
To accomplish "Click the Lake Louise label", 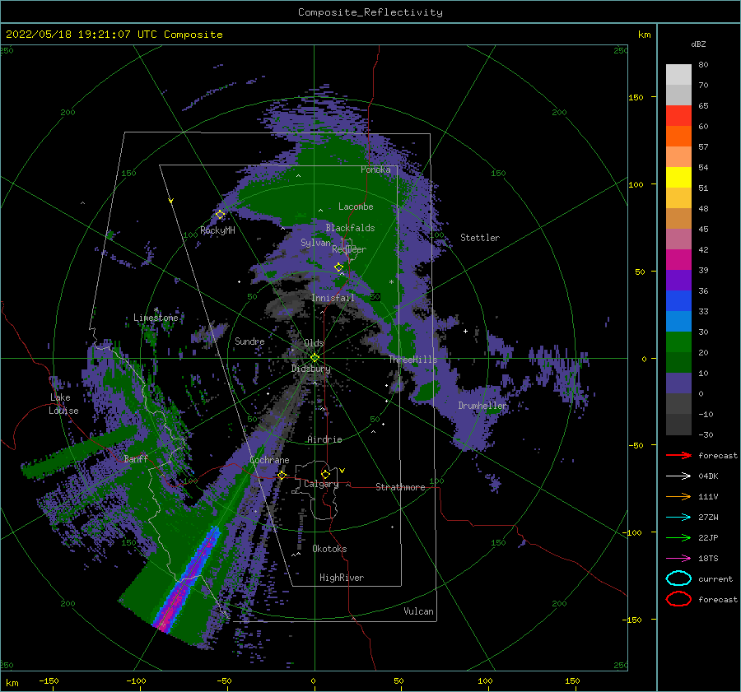I will tap(63, 404).
